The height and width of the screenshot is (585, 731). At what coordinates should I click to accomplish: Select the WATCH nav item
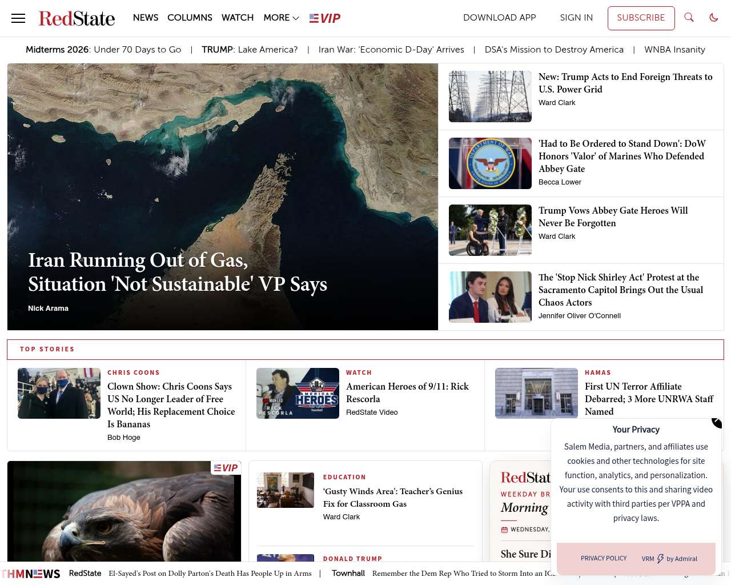point(238,18)
